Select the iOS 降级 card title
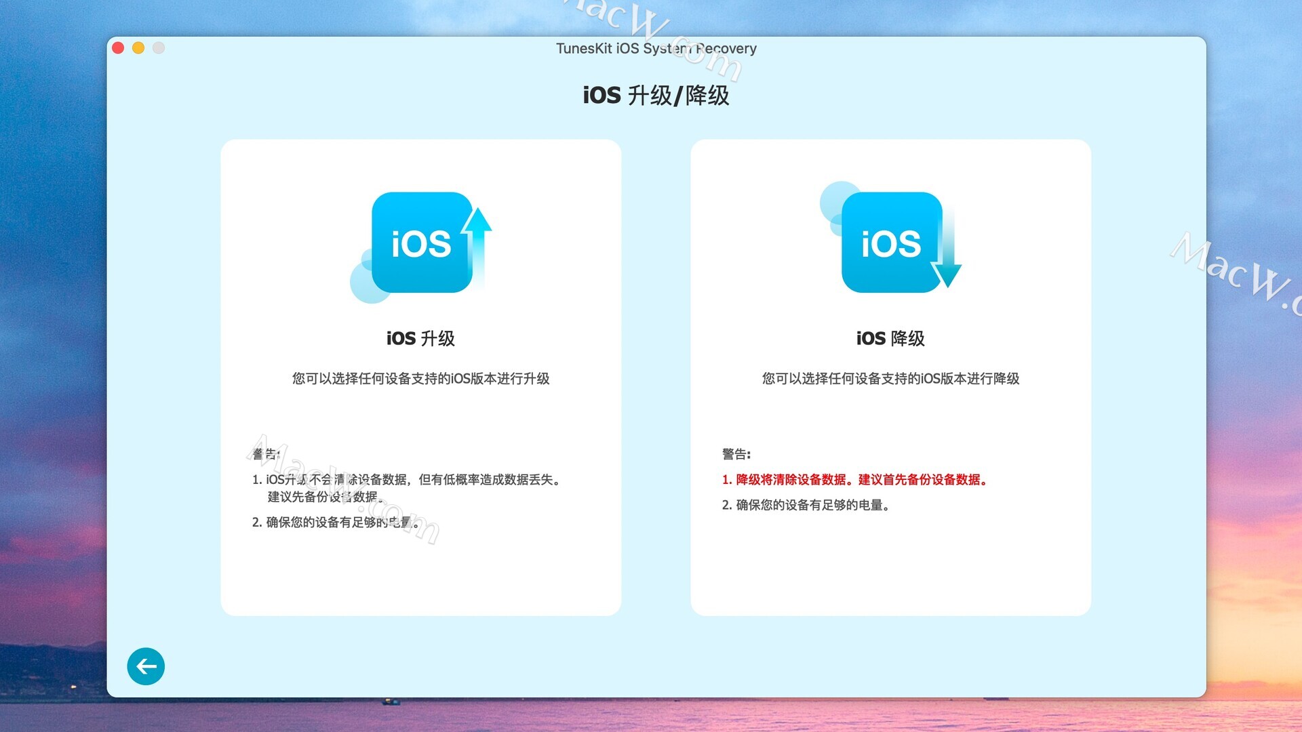Image resolution: width=1302 pixels, height=732 pixels. click(890, 338)
